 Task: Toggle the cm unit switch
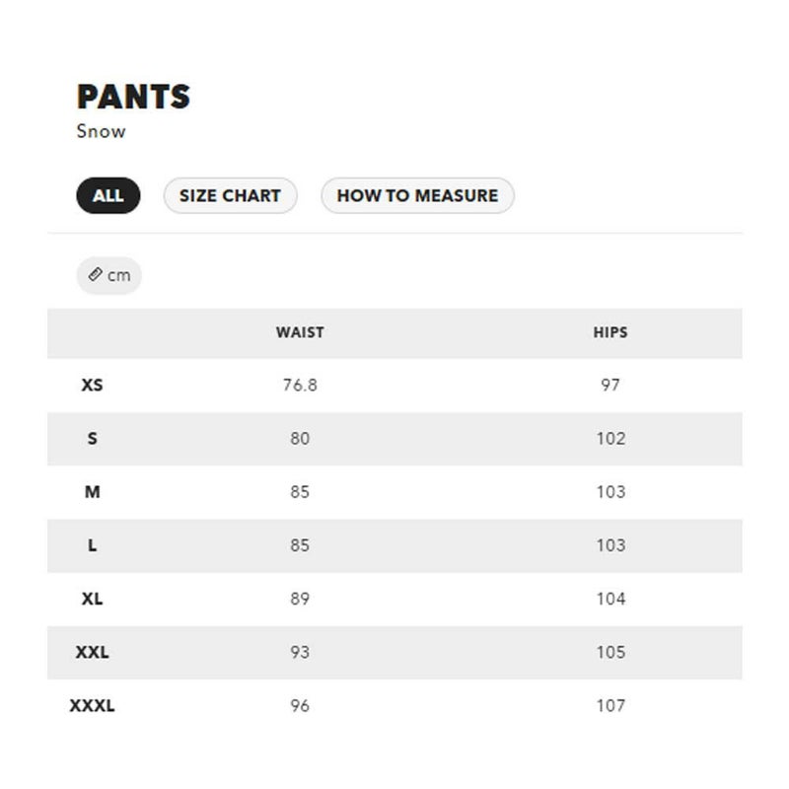tap(109, 275)
